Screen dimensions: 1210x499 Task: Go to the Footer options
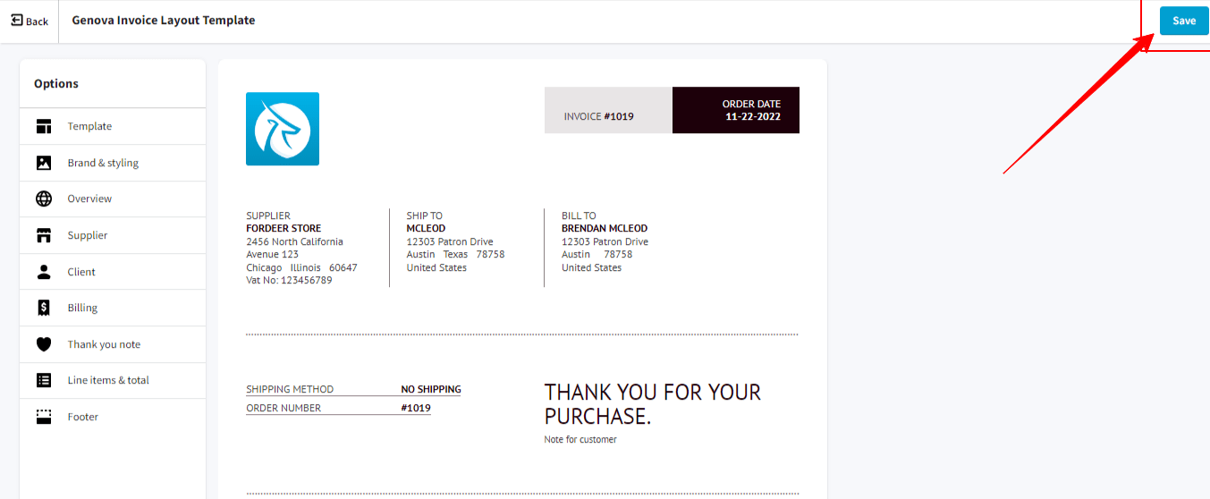113,417
